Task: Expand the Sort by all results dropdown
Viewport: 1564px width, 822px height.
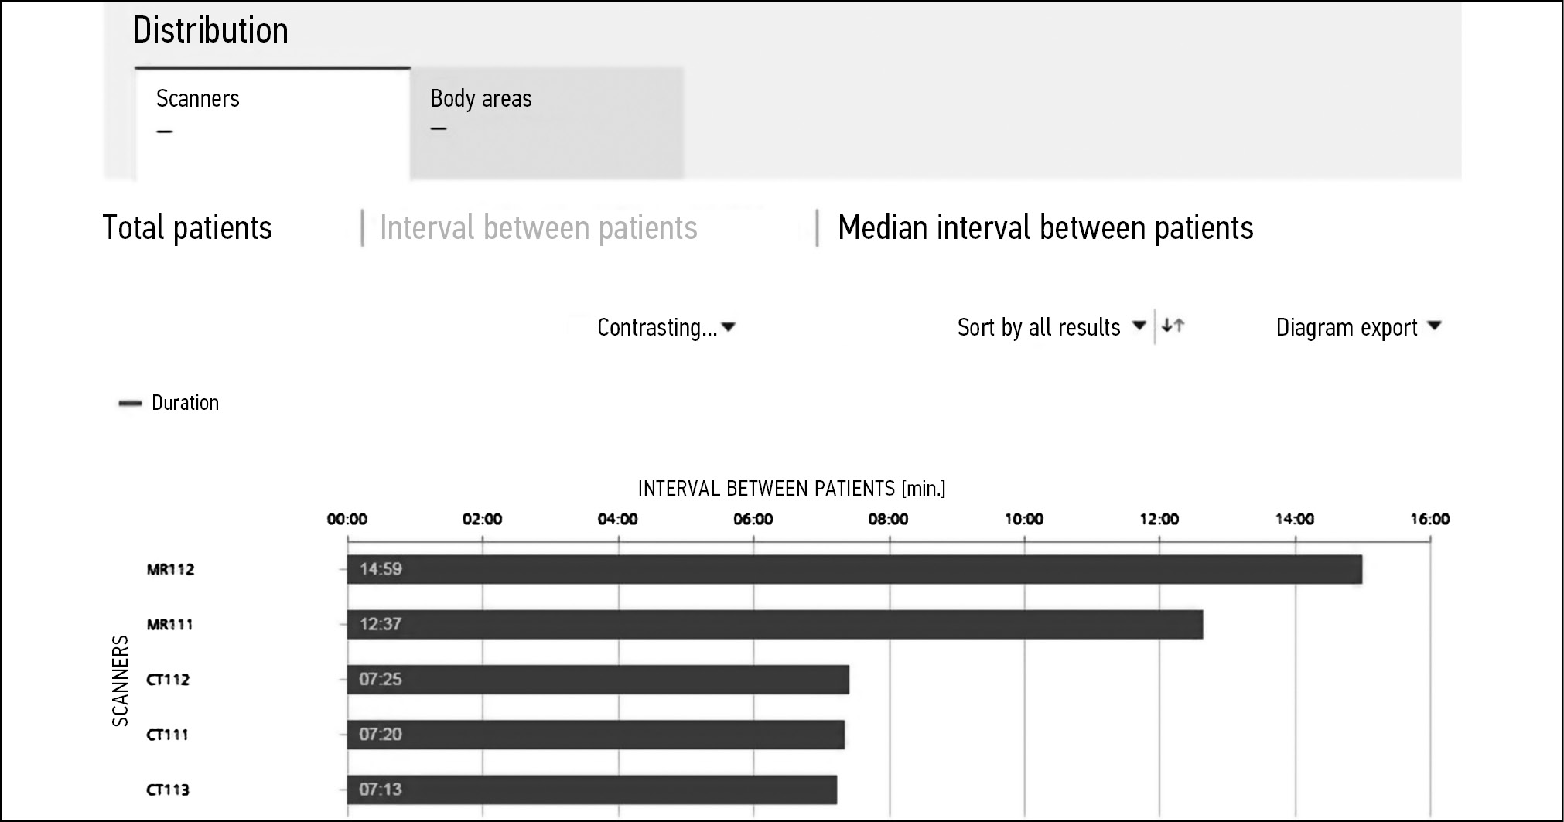Action: pyautogui.click(x=1050, y=327)
